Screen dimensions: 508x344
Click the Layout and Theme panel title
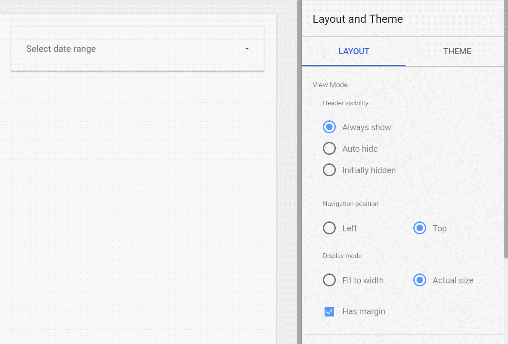click(x=358, y=19)
